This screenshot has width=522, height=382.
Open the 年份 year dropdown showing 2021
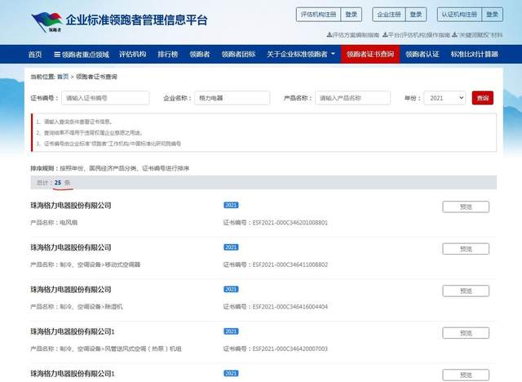click(x=445, y=98)
